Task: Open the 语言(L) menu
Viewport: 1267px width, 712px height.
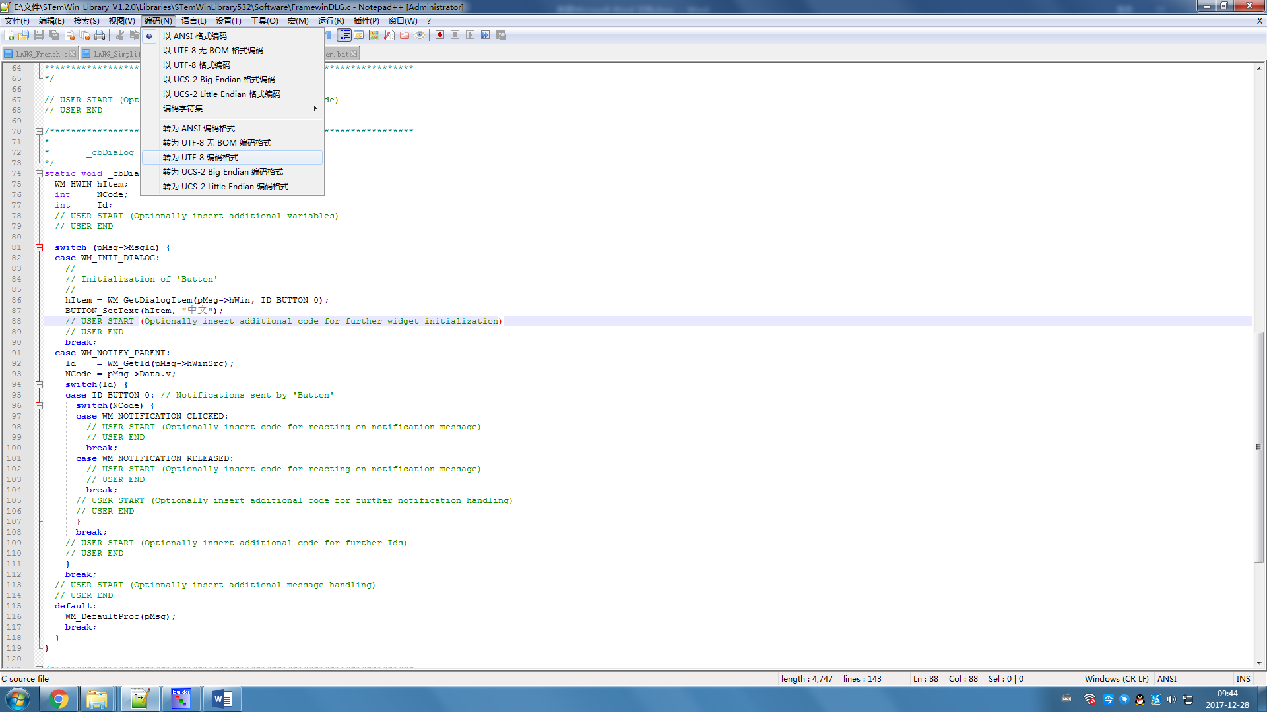Action: [x=193, y=20]
